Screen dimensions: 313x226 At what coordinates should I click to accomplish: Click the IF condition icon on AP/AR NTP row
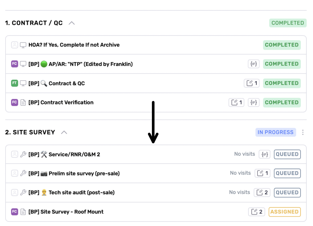pos(254,64)
